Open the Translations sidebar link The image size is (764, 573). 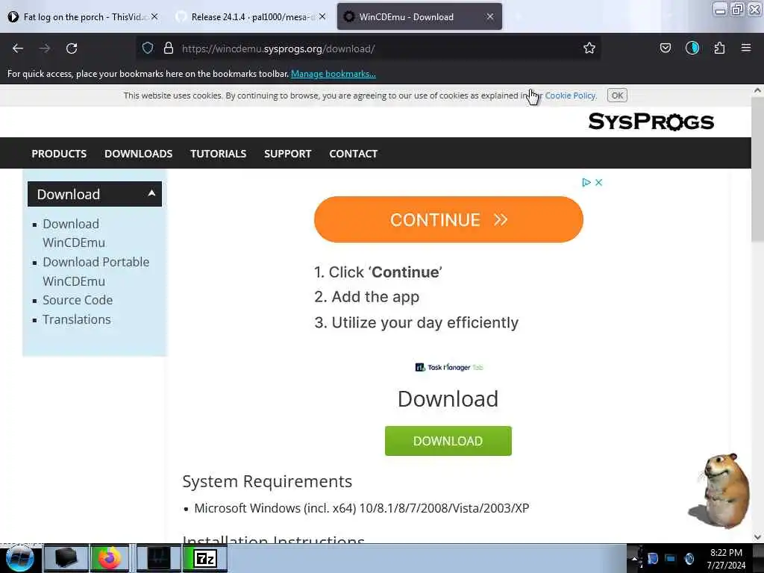click(77, 319)
